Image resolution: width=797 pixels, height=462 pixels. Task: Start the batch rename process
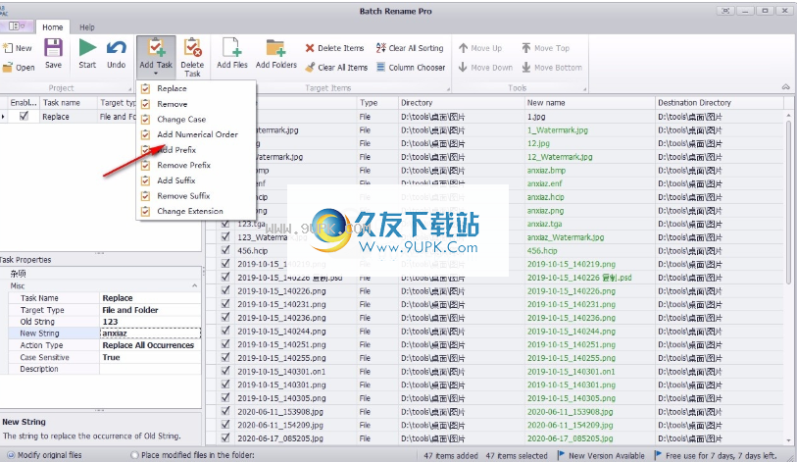click(87, 53)
